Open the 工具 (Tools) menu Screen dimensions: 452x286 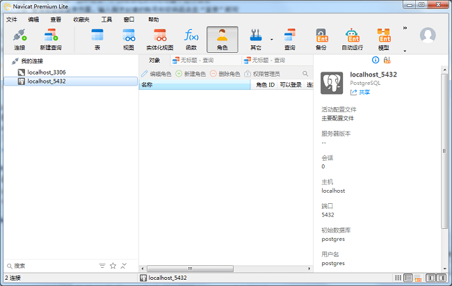(x=106, y=19)
